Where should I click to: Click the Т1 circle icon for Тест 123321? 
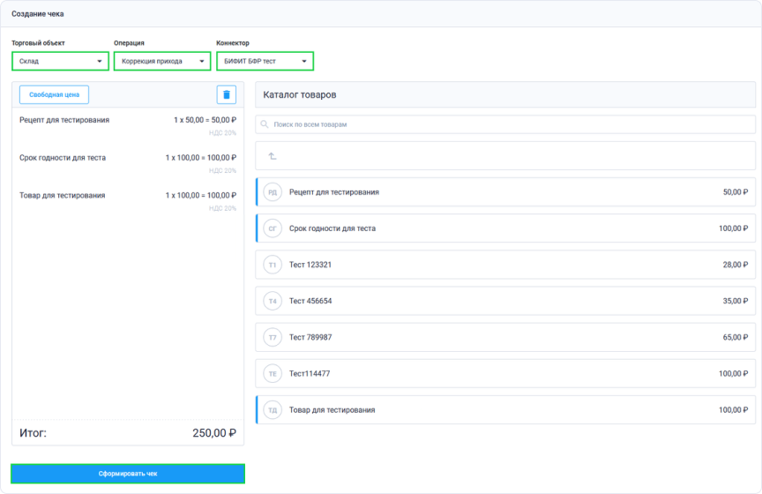(x=273, y=265)
